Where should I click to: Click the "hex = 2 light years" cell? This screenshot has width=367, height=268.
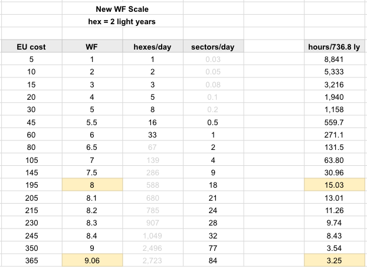[x=122, y=22]
